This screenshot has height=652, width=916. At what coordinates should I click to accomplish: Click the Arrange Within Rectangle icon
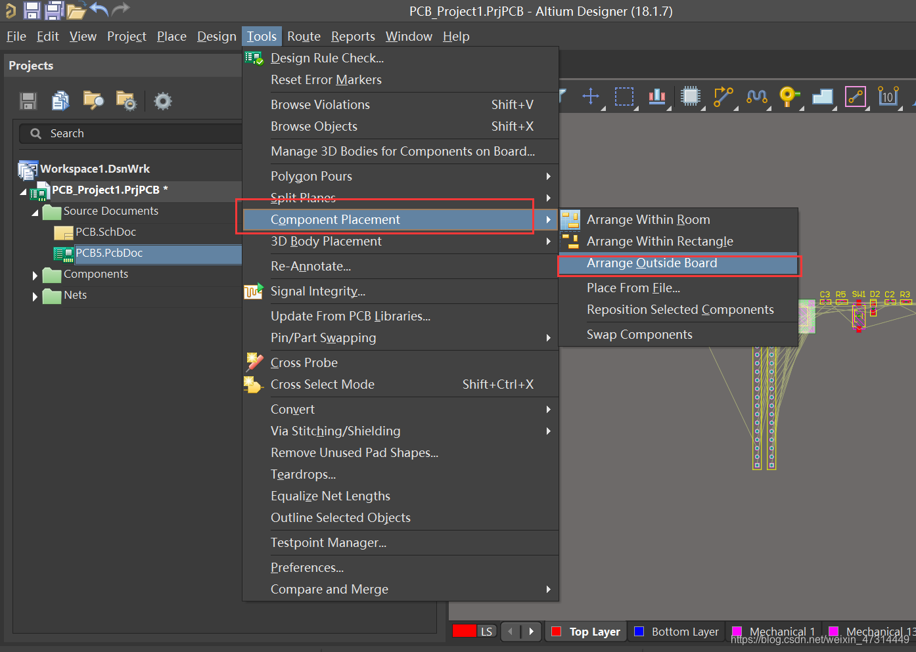(x=570, y=241)
